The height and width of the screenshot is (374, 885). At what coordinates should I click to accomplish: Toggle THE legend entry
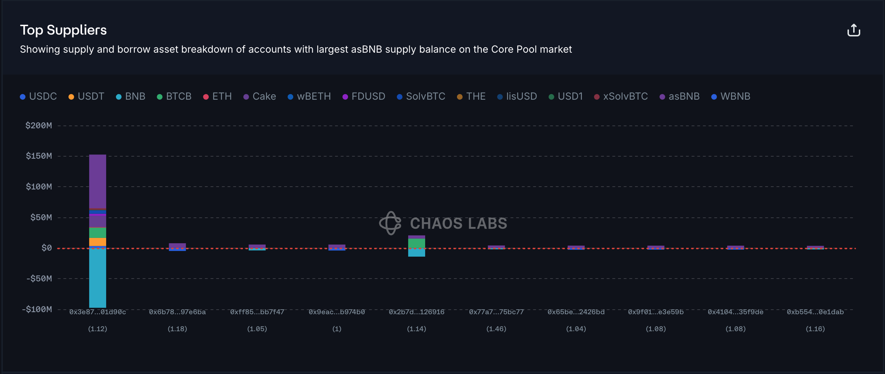pyautogui.click(x=471, y=97)
